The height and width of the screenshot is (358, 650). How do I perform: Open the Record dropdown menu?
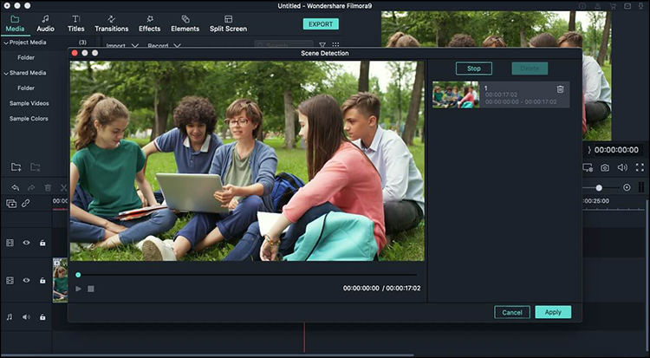click(x=164, y=46)
